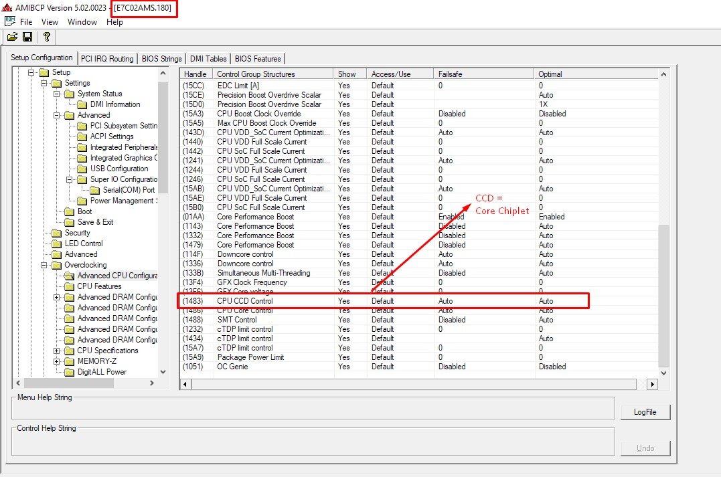Select the CPU Boost Clock Override row
Image resolution: width=721 pixels, height=477 pixels.
(x=419, y=114)
